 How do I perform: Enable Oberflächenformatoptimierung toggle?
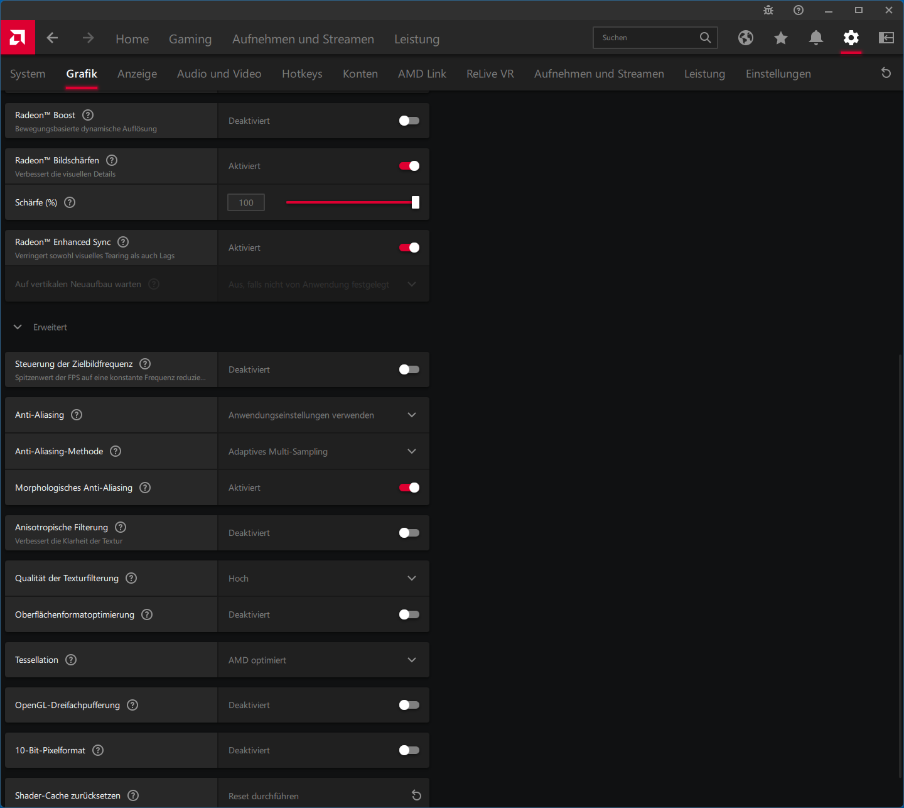coord(409,614)
